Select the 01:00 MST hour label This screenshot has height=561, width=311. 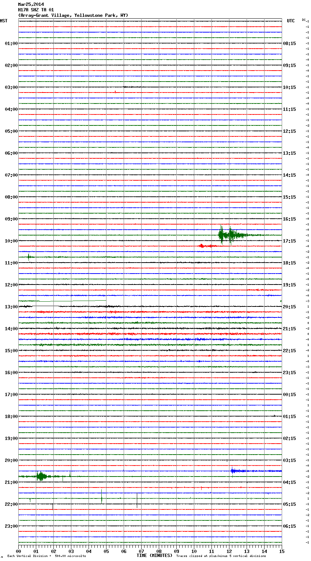point(11,44)
